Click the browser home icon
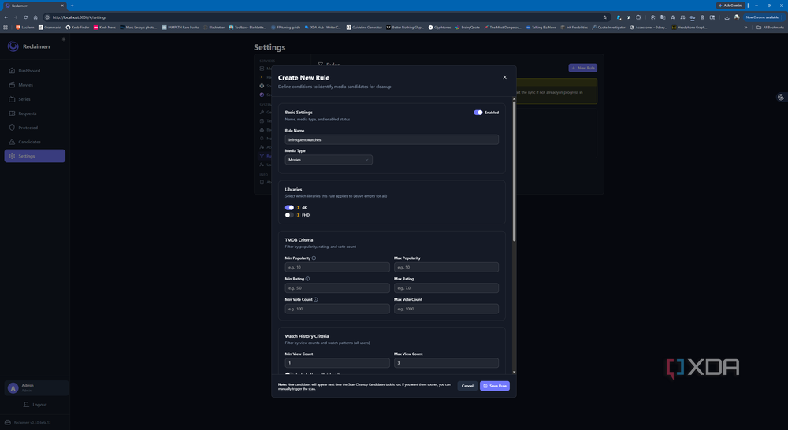The image size is (788, 430). point(35,17)
